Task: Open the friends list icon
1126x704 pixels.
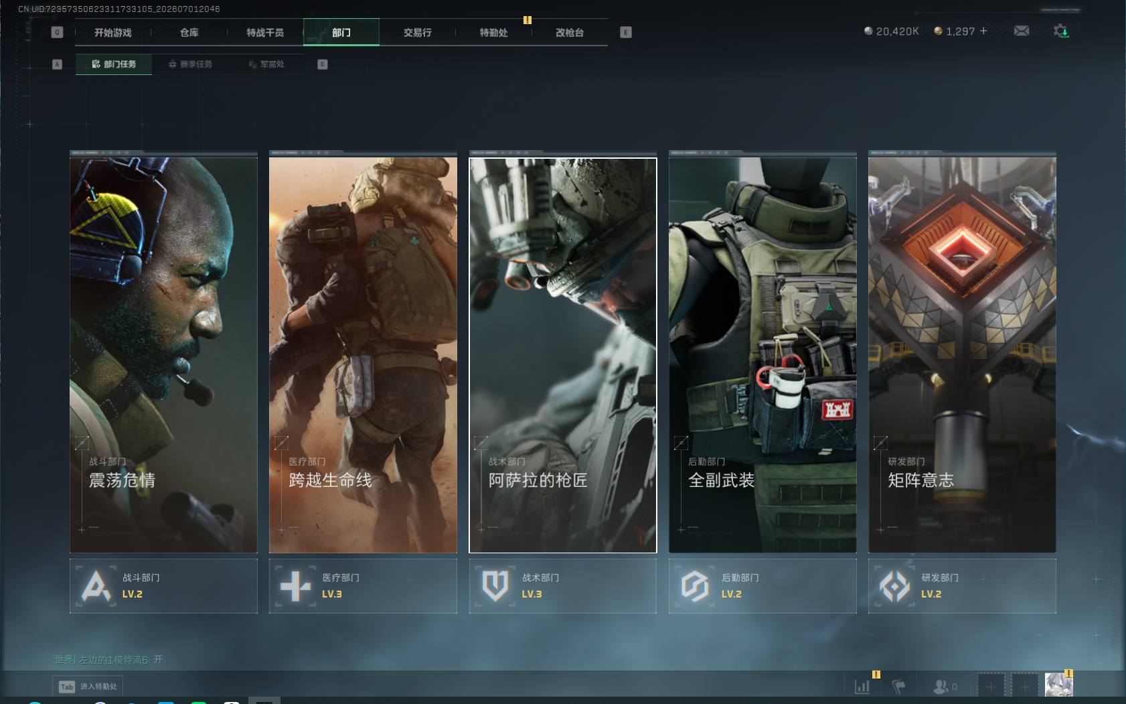Action: click(x=941, y=687)
